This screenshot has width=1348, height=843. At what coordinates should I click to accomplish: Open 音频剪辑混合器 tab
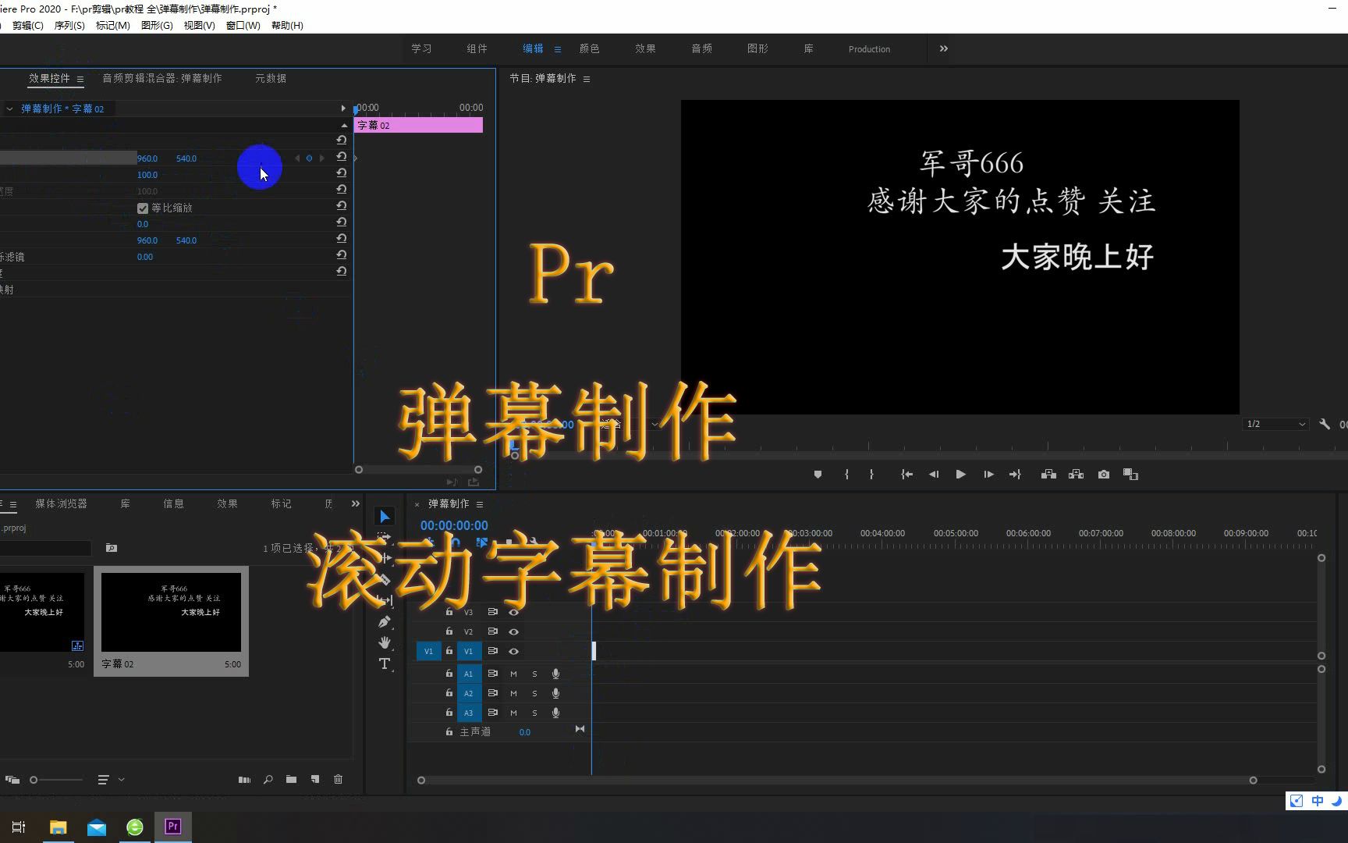[x=162, y=78]
